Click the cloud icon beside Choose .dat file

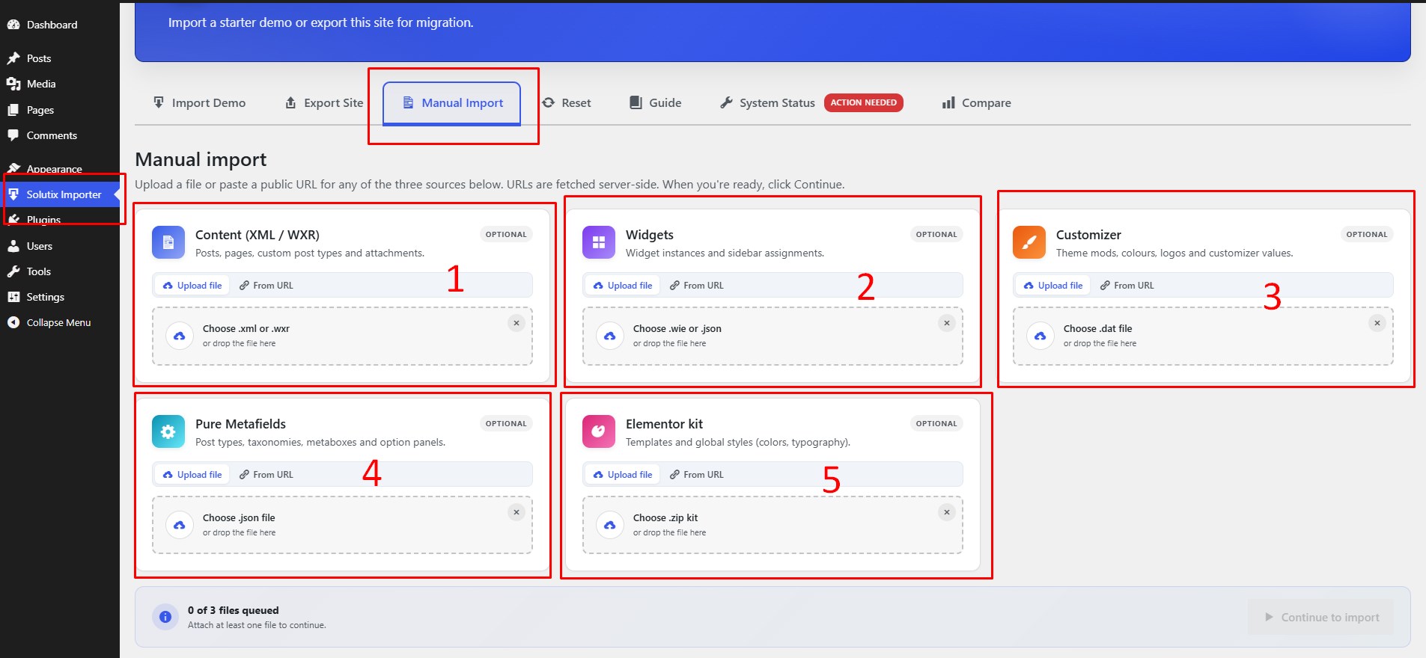point(1040,336)
